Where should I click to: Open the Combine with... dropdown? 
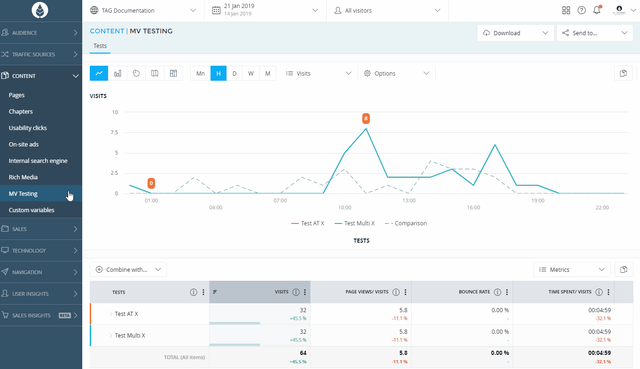pyautogui.click(x=128, y=269)
